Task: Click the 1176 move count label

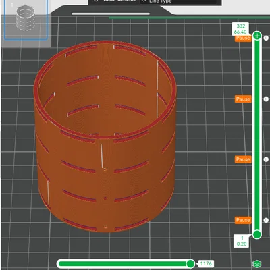Action: click(206, 263)
